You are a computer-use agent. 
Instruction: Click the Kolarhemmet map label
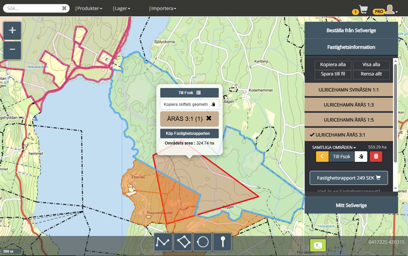point(261,90)
